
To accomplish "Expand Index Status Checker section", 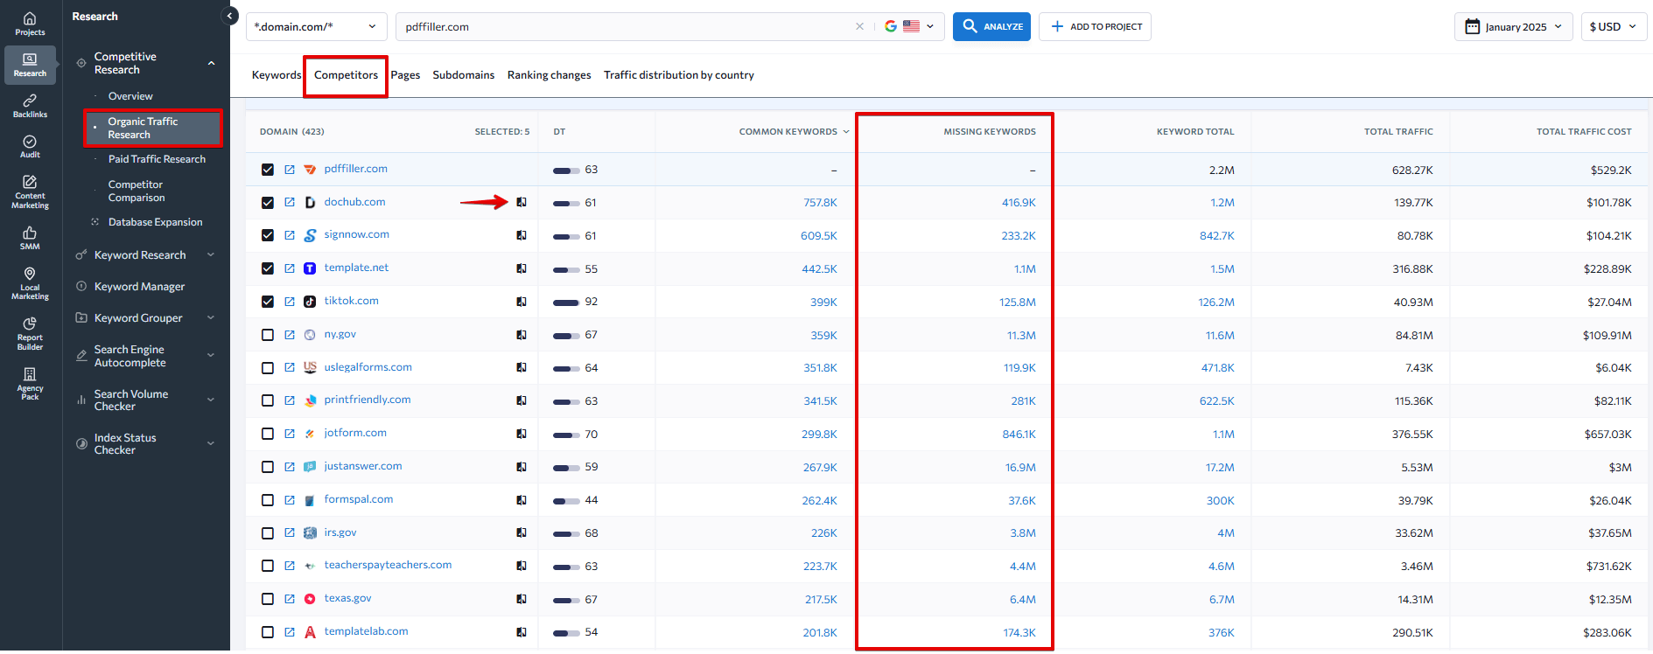I will (211, 443).
